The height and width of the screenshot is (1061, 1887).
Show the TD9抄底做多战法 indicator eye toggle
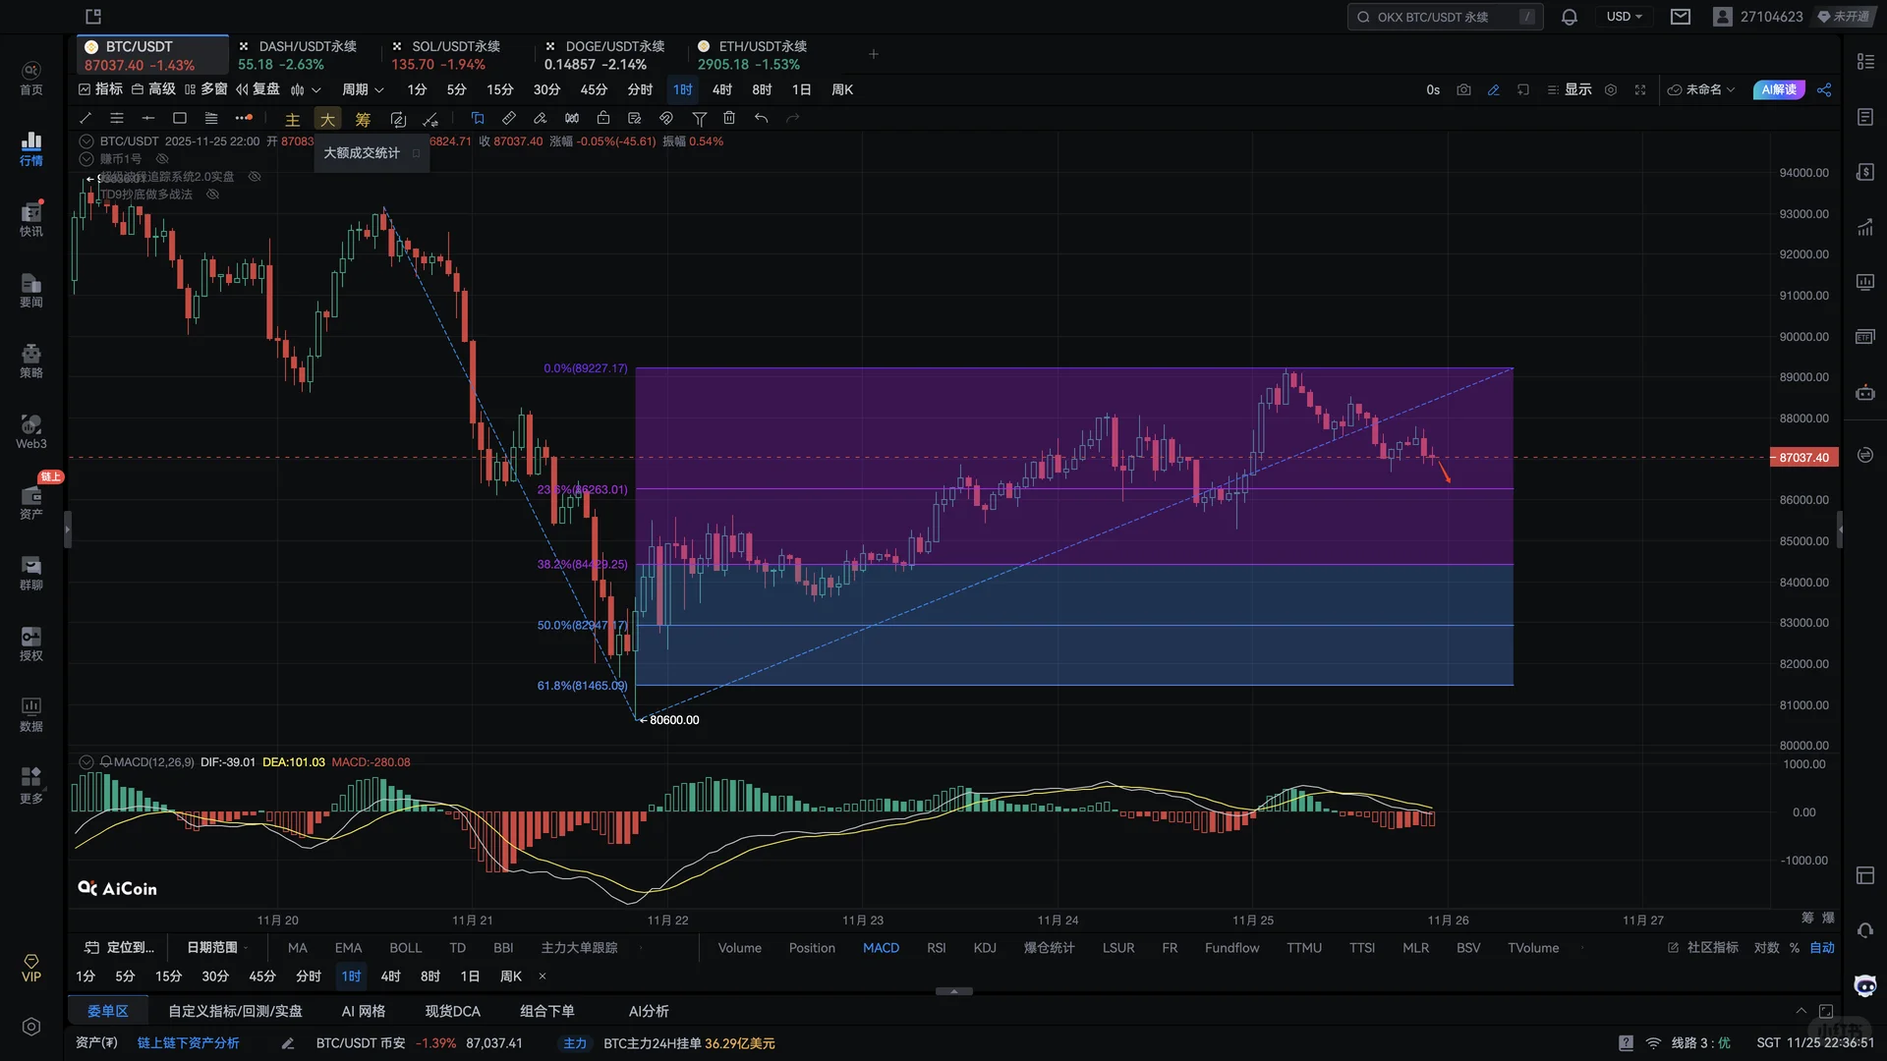tap(212, 195)
